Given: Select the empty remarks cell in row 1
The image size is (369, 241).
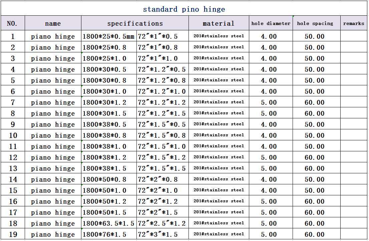Looking at the screenshot, I should pos(353,36).
